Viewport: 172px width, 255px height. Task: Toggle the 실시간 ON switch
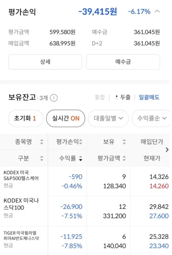point(66,119)
